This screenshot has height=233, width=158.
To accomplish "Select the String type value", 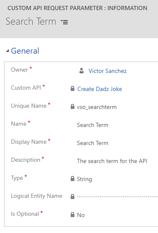I will [x=84, y=179].
